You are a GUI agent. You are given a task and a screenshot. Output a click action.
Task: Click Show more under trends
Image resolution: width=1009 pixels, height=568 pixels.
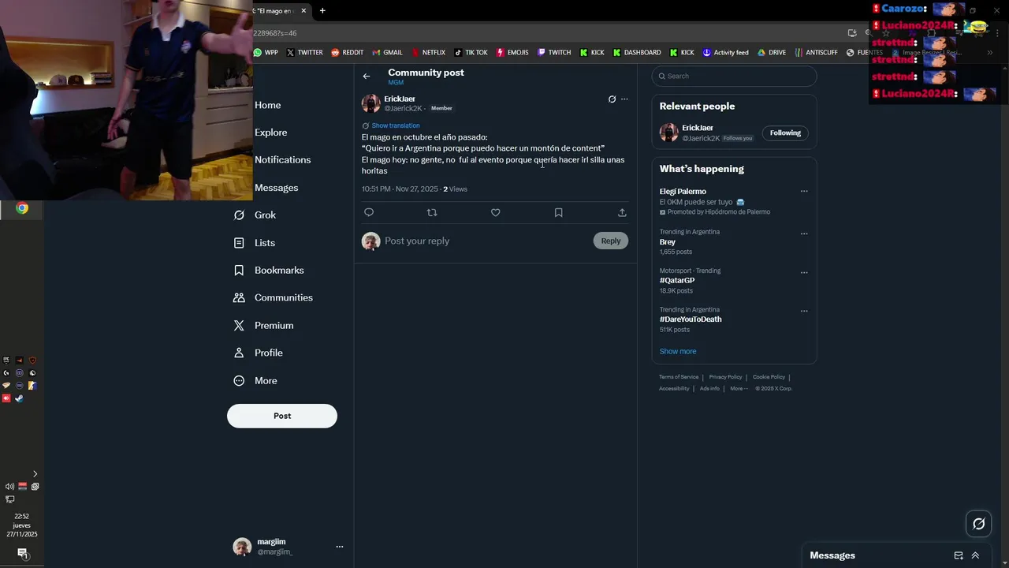(678, 351)
